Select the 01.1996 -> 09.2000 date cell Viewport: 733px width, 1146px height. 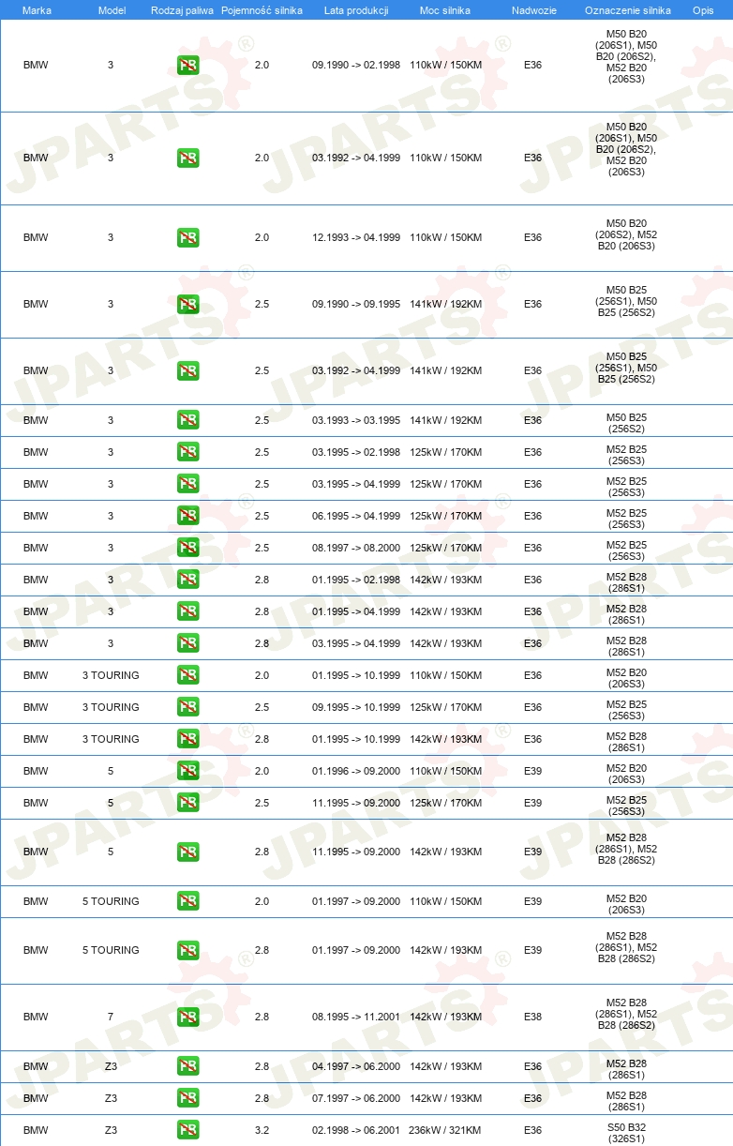(356, 771)
